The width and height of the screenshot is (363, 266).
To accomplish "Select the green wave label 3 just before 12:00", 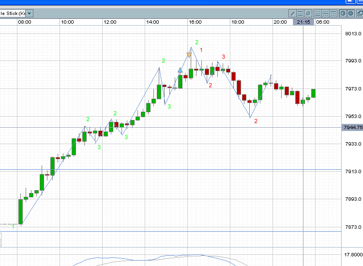I will click(x=99, y=147).
